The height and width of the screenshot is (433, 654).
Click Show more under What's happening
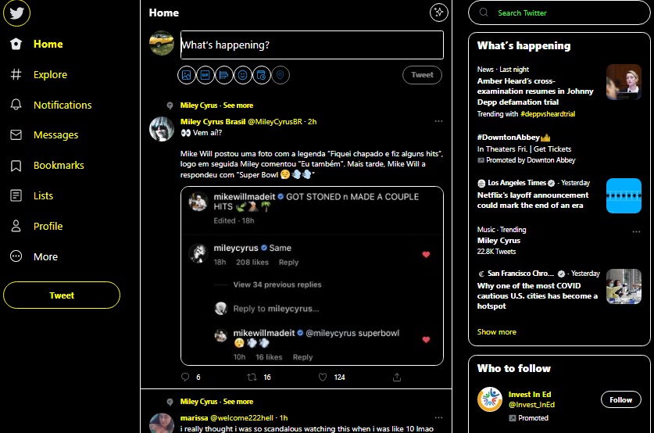coord(496,331)
